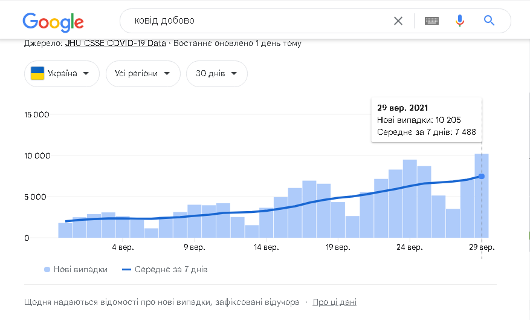530x320 pixels.
Task: Click the 14 вер. axis date label
Action: (267, 247)
